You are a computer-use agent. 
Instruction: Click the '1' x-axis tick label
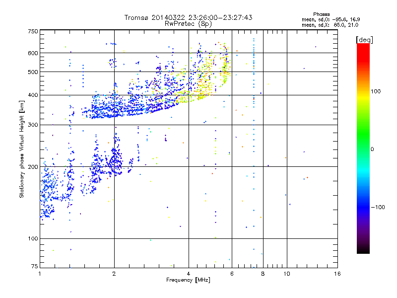[40, 274]
